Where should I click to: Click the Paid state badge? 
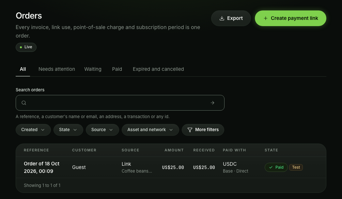[276, 167]
